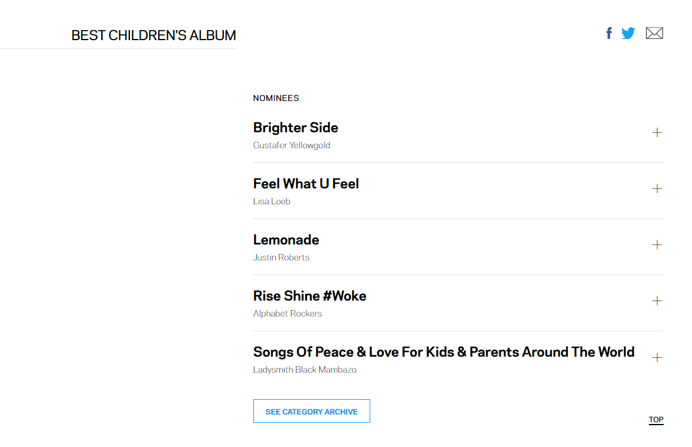Expand Brighter Side nominee plus icon
The height and width of the screenshot is (447, 692).
(x=657, y=132)
